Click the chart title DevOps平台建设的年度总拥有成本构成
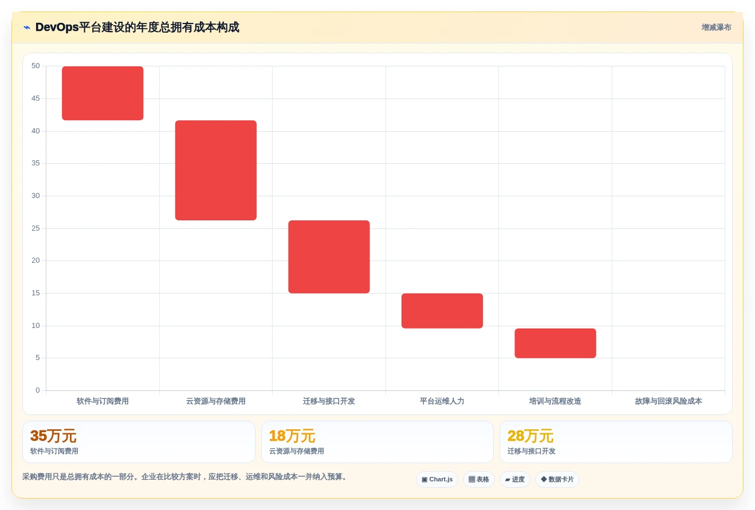This screenshot has height=510, width=755. [x=137, y=27]
